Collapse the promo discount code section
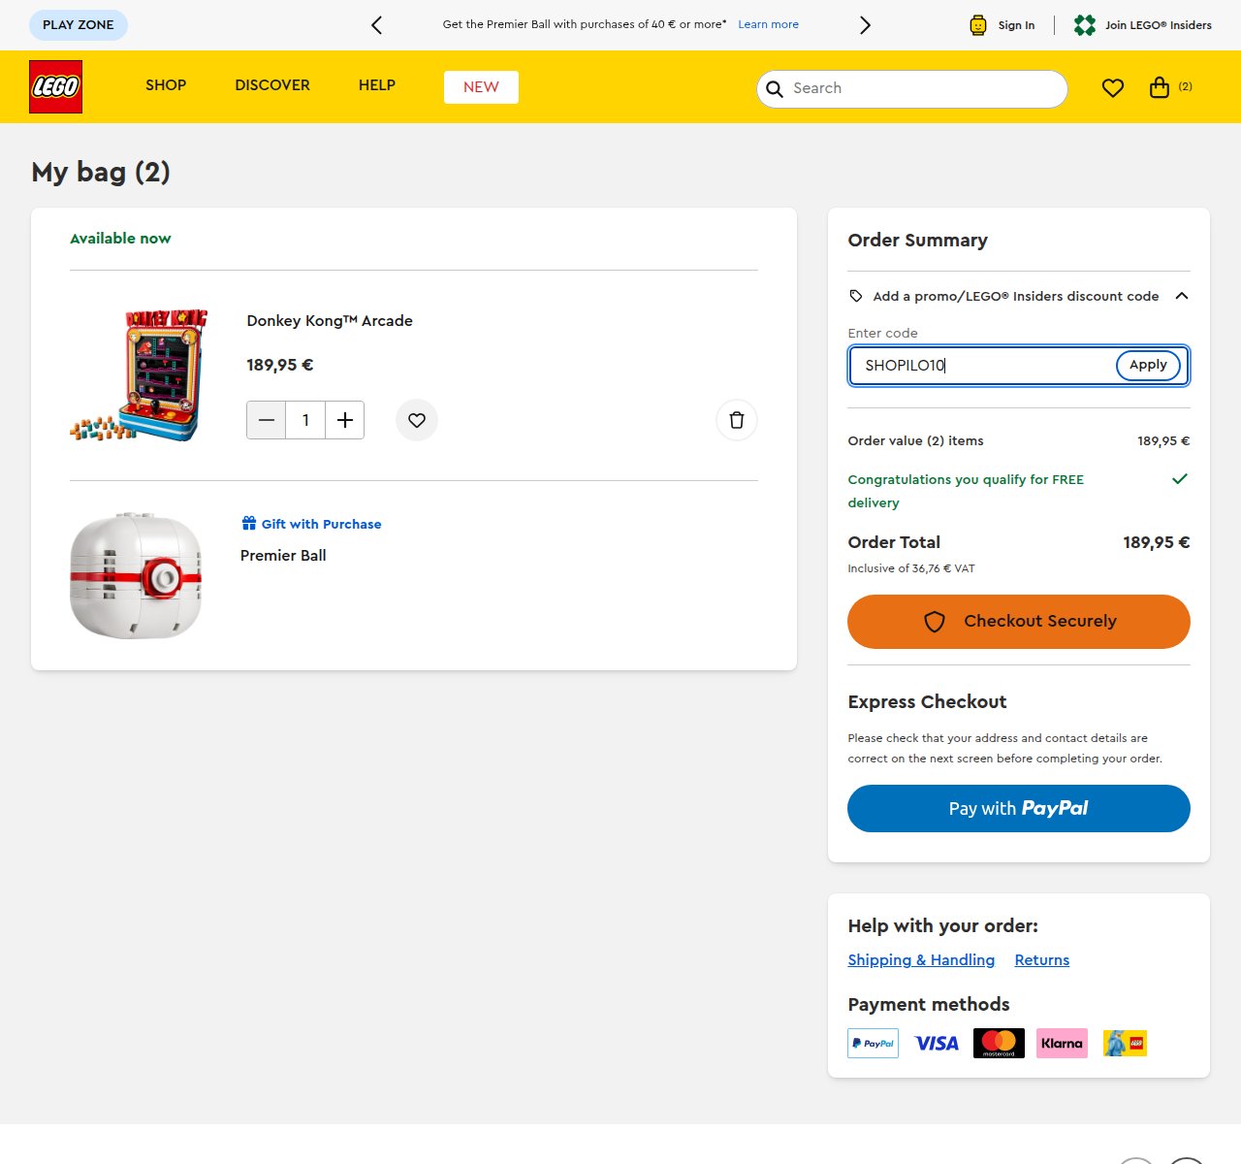The height and width of the screenshot is (1164, 1241). 1181,296
